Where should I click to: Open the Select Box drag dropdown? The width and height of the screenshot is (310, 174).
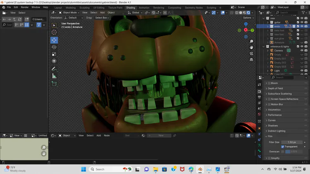click(x=102, y=18)
